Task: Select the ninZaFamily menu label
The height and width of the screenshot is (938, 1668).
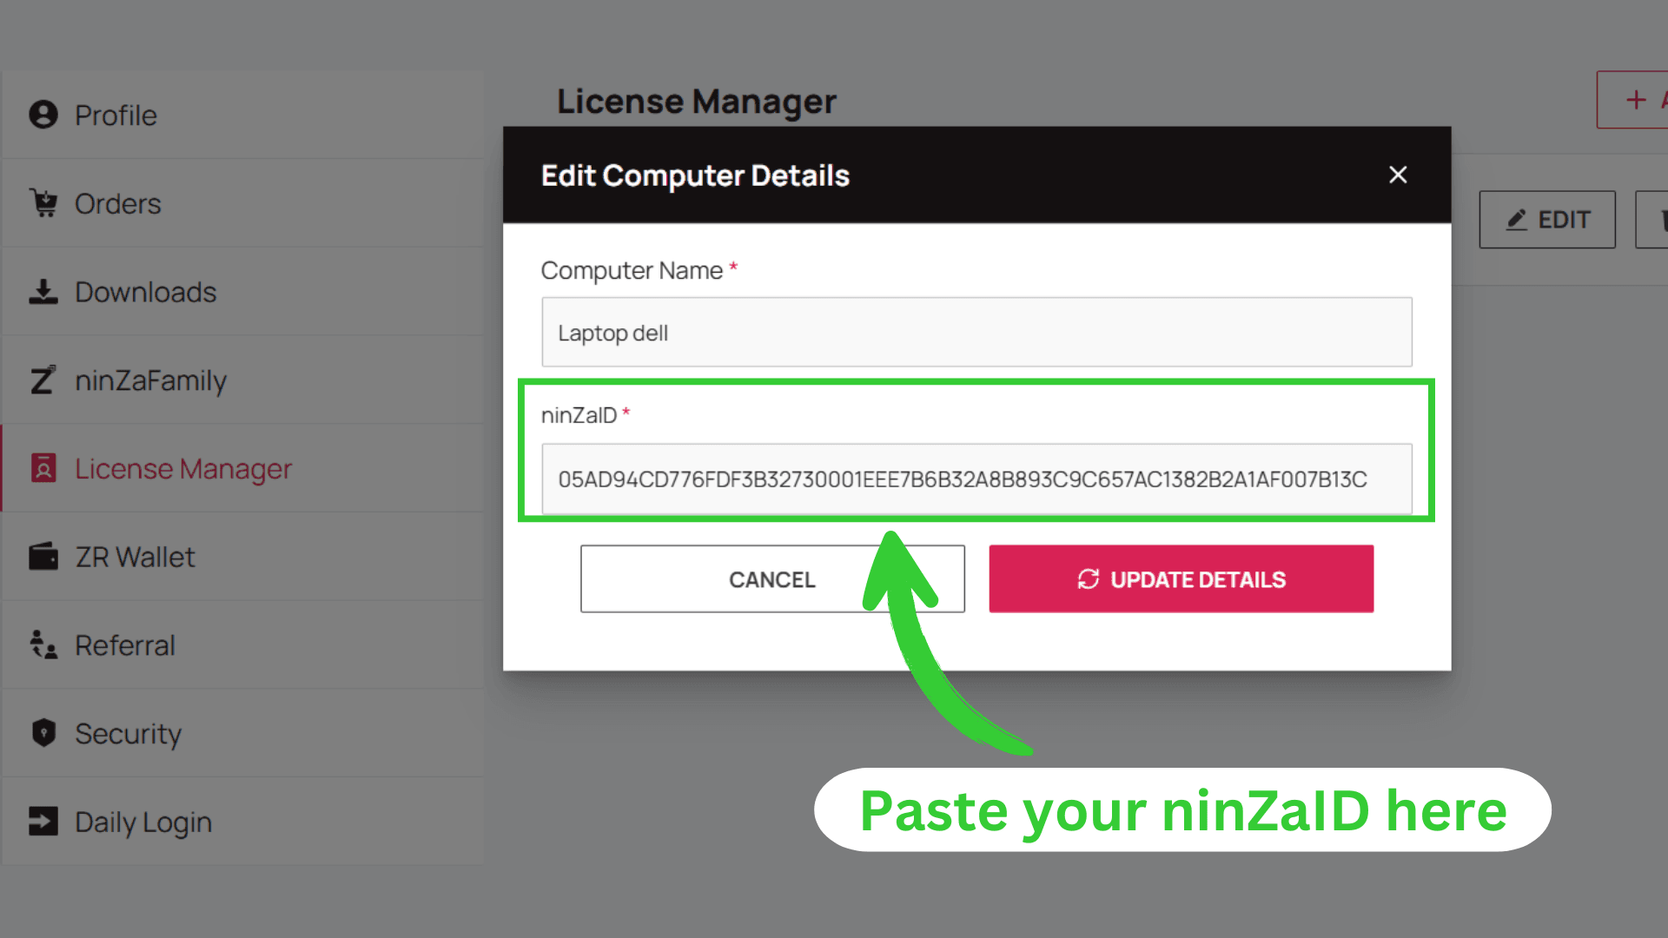Action: tap(151, 380)
